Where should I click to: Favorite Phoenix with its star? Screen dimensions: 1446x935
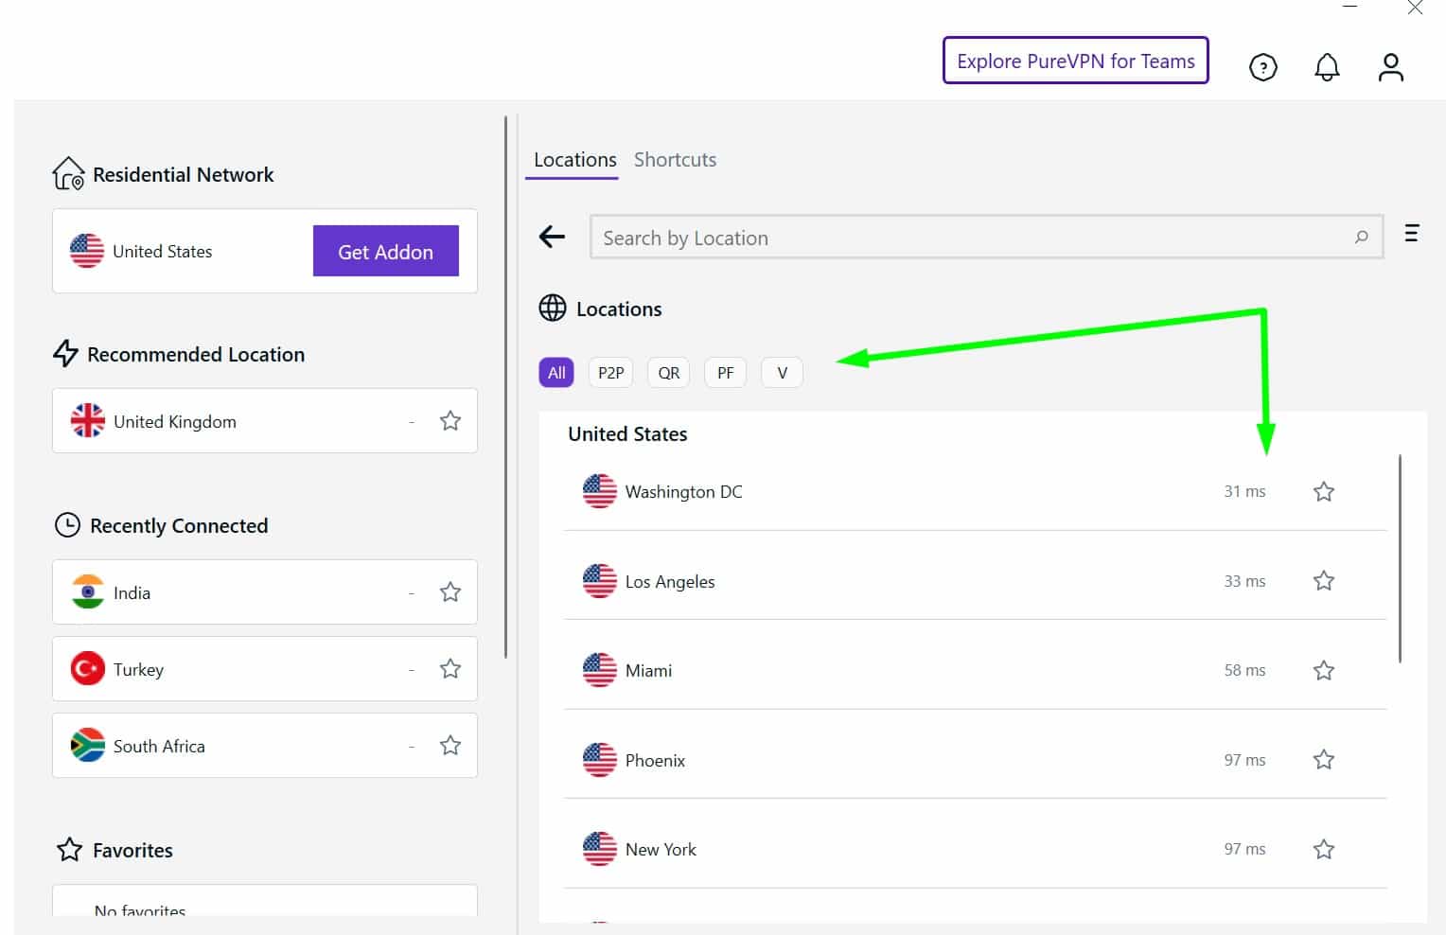pyautogui.click(x=1324, y=759)
